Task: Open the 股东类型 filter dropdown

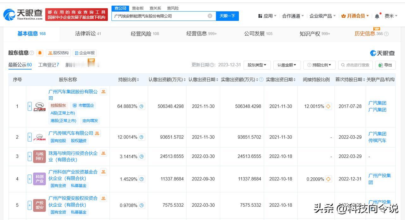Action: point(257,65)
